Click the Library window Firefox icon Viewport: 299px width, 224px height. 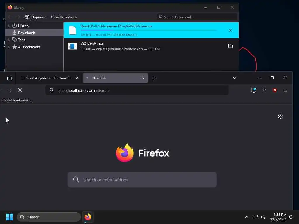point(10,7)
